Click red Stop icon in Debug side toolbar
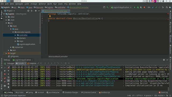This screenshot has width=172, height=97. tap(5, 74)
